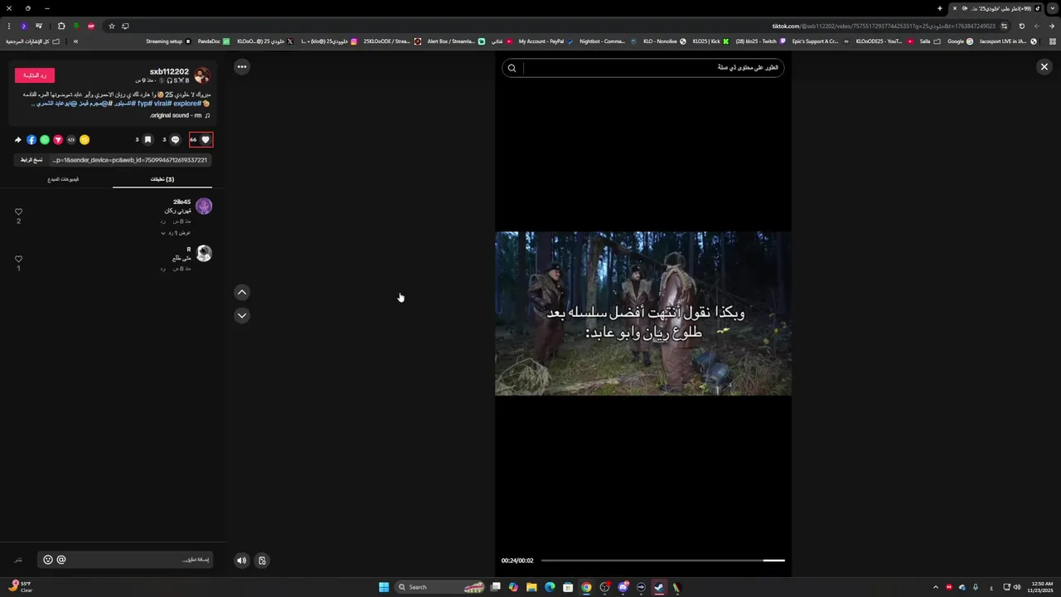1061x597 pixels.
Task: Mute the video sound
Action: tap(241, 561)
